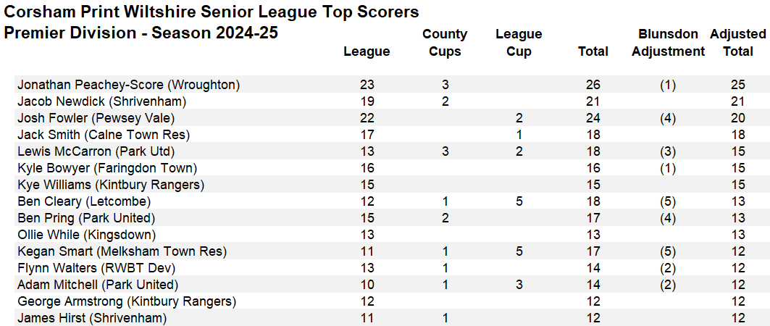Click the Adjusted Total column header
The height and width of the screenshot is (326, 770).
tap(737, 43)
